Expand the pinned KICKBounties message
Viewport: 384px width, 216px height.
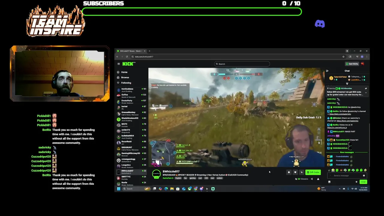coord(366,93)
